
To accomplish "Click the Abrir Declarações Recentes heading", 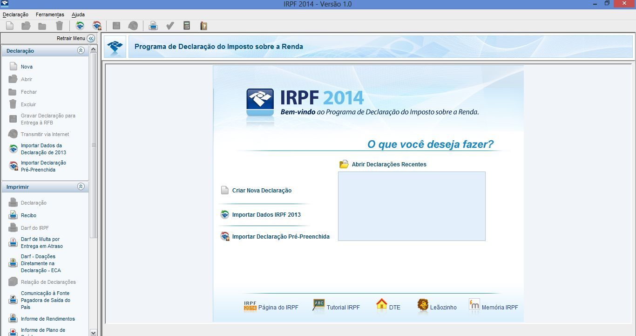I will (x=383, y=164).
